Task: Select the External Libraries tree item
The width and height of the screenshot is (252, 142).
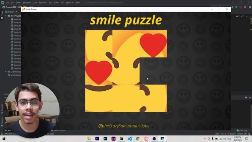Action: (x=14, y=72)
